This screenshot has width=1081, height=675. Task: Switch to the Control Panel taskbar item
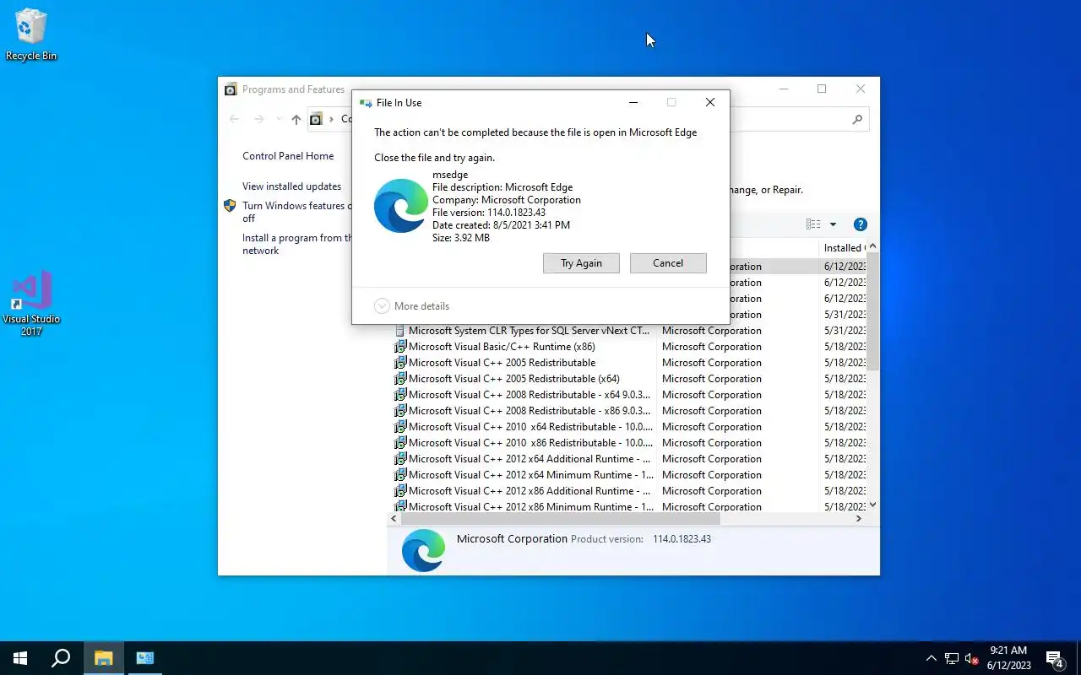tap(144, 658)
